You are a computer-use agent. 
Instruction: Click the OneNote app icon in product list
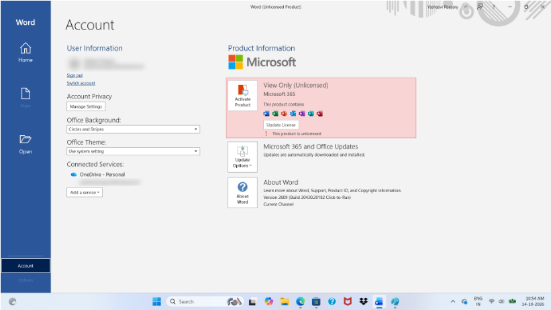pos(302,114)
